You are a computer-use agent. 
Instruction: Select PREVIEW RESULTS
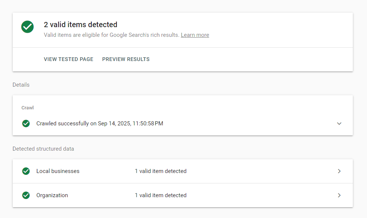tap(126, 59)
